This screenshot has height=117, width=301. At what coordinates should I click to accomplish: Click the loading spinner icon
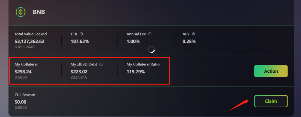tap(151, 49)
